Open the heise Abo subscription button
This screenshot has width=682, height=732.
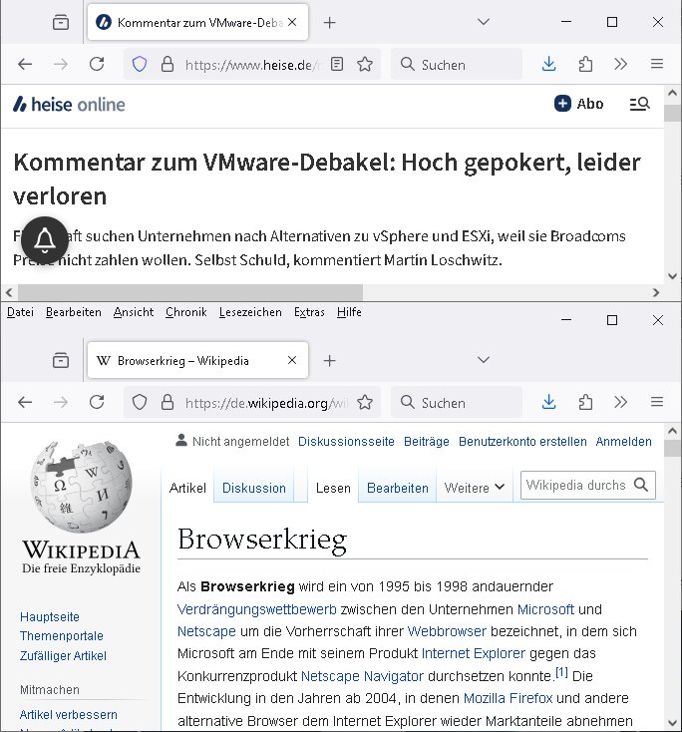coord(579,104)
